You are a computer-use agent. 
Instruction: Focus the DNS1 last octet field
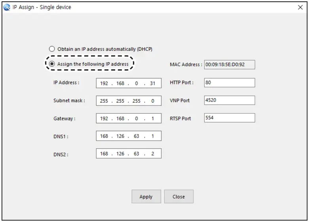click(153, 136)
